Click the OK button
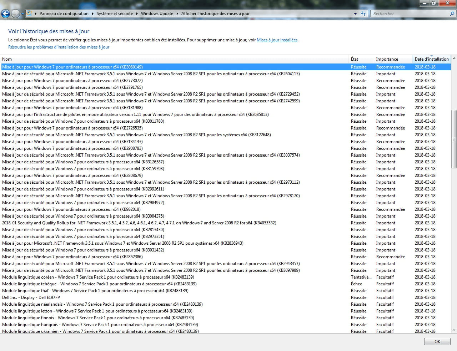The width and height of the screenshot is (457, 351). (x=437, y=341)
